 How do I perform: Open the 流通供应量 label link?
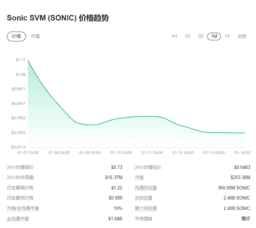point(146,188)
